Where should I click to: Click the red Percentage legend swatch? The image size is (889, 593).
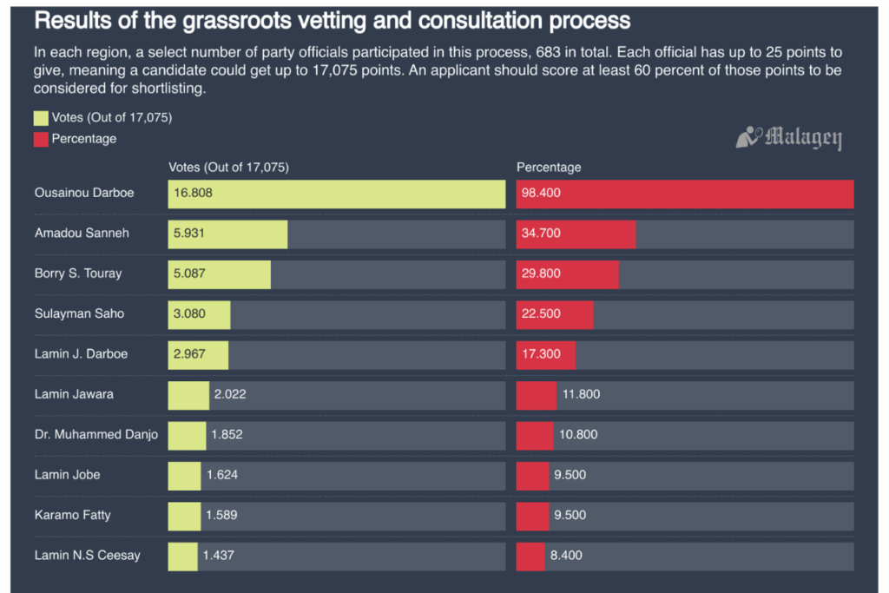click(41, 139)
